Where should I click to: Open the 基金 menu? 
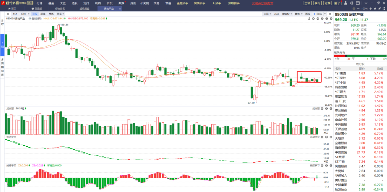51,3
